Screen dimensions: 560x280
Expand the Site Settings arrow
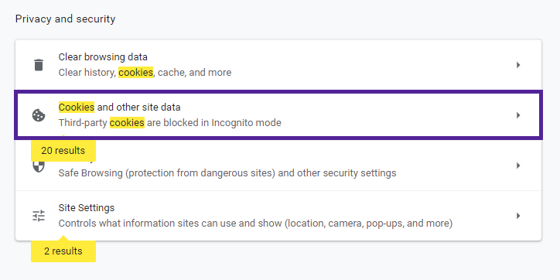pyautogui.click(x=518, y=216)
